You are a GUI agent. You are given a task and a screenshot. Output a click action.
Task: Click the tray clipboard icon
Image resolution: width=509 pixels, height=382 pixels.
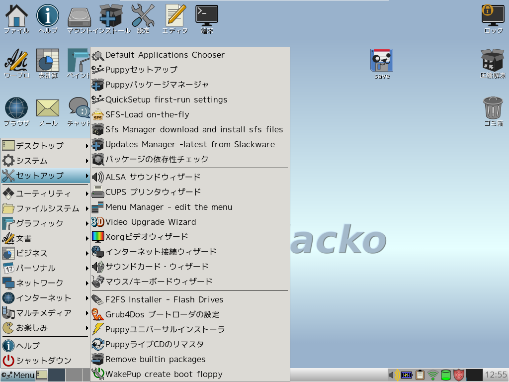click(420, 375)
